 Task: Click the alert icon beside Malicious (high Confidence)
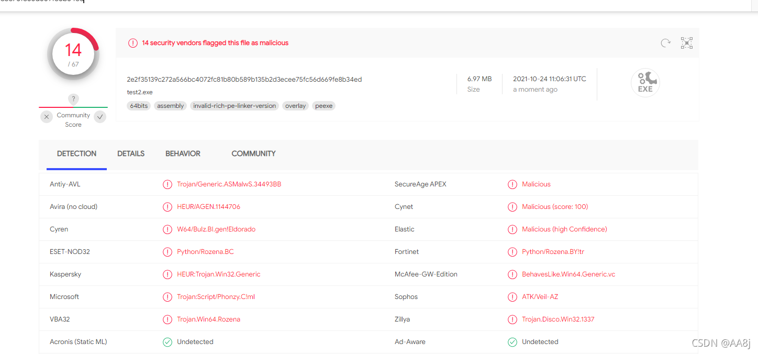[x=512, y=229]
